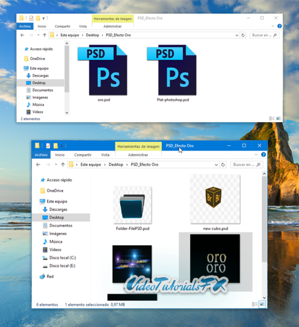Select the blue light flare thumbnail
Viewport: 299px width, 327px height.
pos(132,264)
